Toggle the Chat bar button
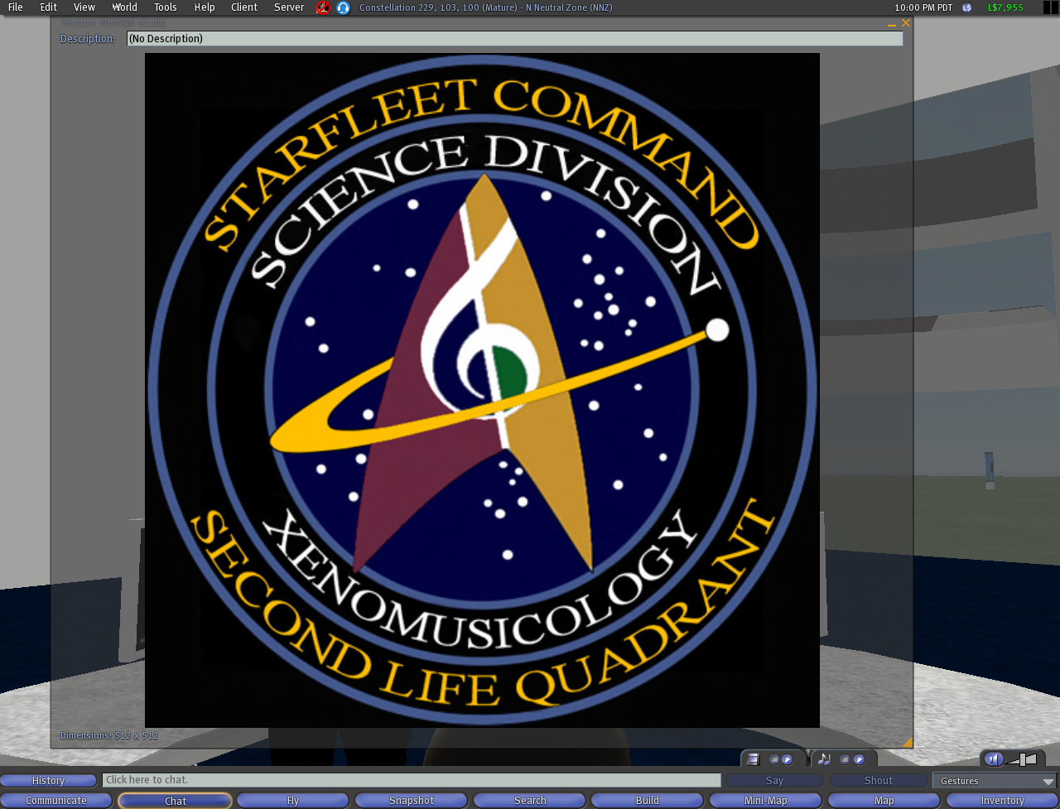The image size is (1060, 809). click(176, 801)
